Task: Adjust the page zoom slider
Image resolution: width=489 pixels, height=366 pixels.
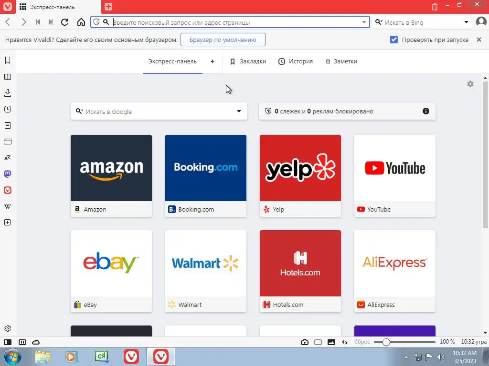Action: pos(404,342)
